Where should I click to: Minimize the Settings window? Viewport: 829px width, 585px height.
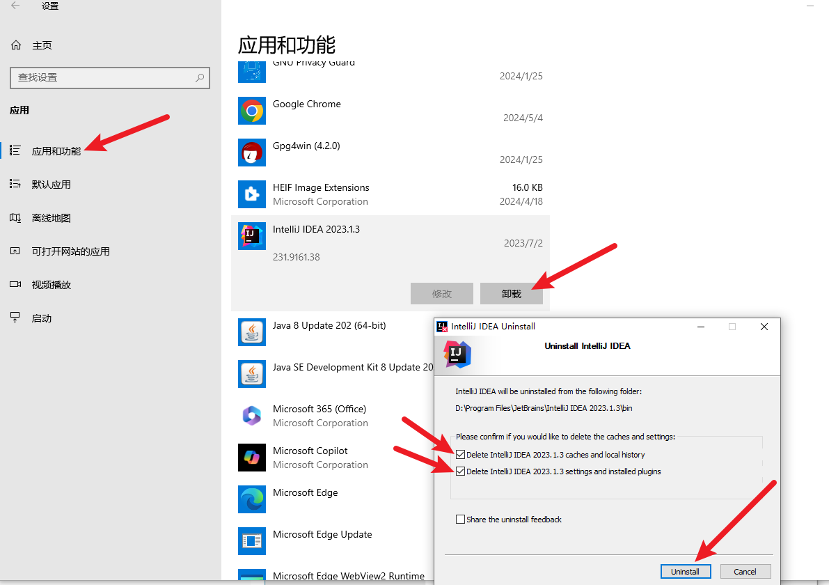[810, 6]
